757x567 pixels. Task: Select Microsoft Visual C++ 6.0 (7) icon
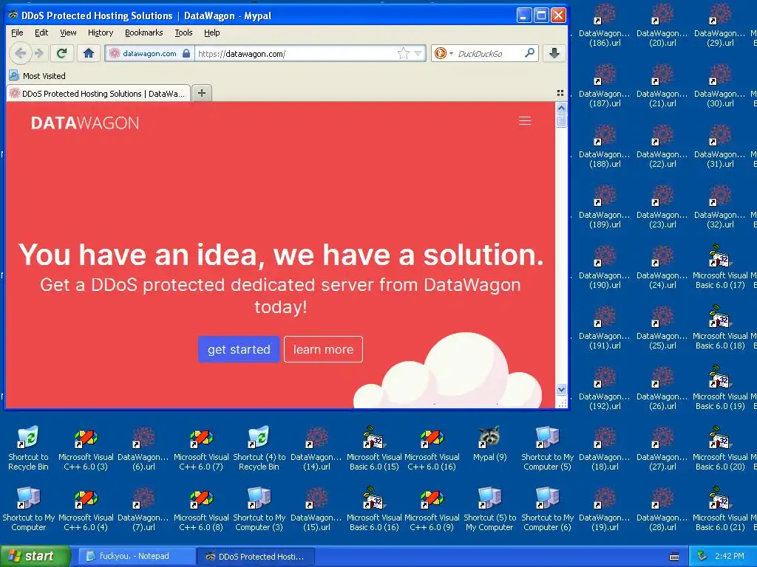click(201, 448)
